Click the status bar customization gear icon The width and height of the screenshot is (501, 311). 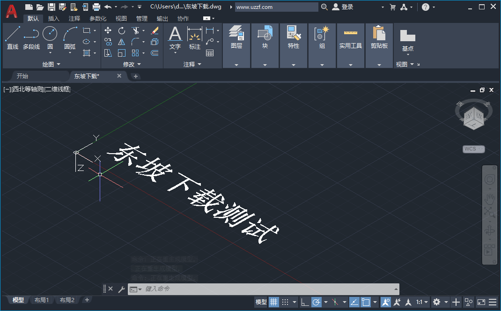[436, 302]
